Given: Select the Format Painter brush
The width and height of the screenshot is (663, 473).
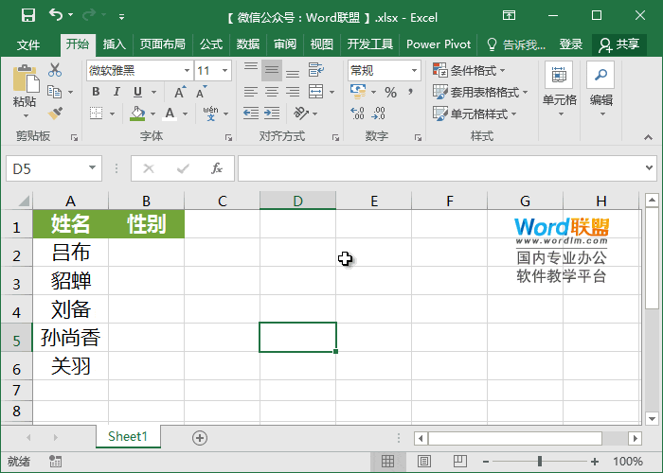Looking at the screenshot, I should click(54, 113).
